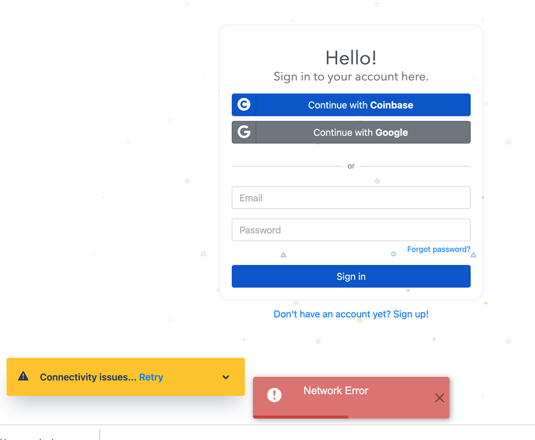Dismiss the Network Error toast
Image resolution: width=535 pixels, height=440 pixels.
[x=439, y=398]
